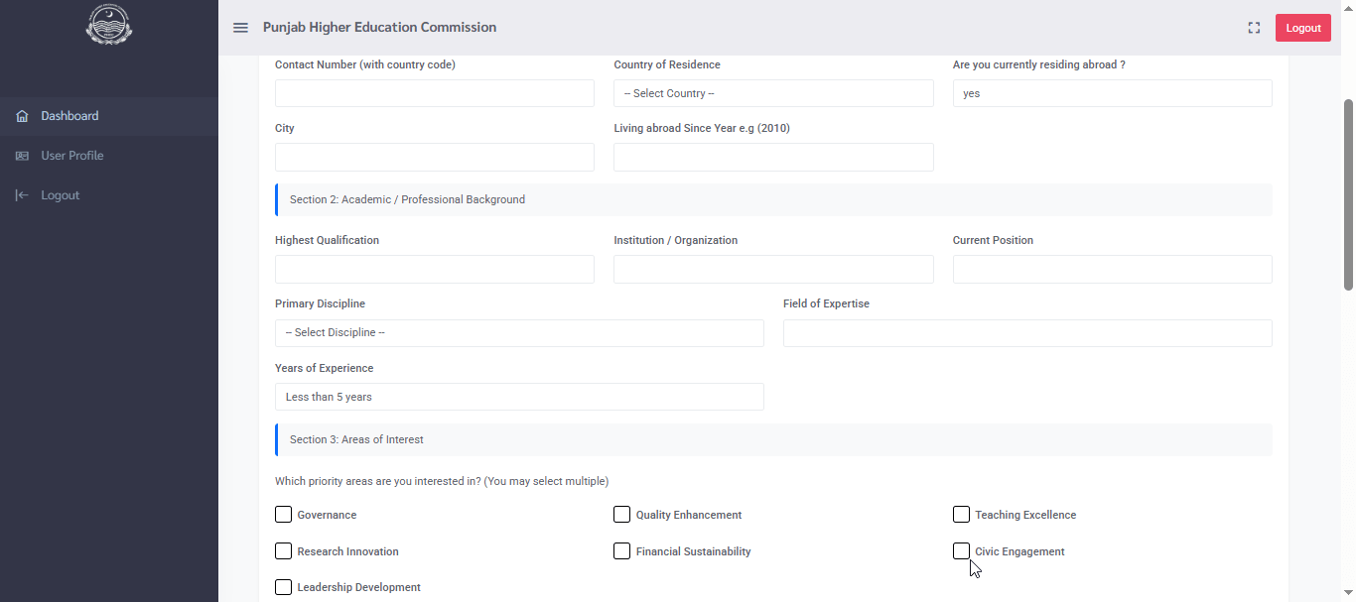Image resolution: width=1356 pixels, height=602 pixels.
Task: Check the Governance checkbox
Action: (283, 515)
